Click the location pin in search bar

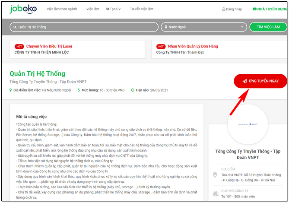click(x=165, y=27)
